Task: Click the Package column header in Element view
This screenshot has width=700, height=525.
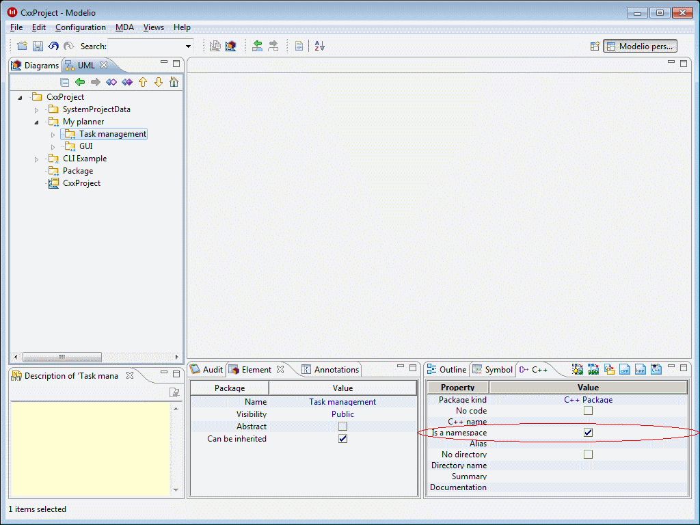Action: tap(230, 388)
